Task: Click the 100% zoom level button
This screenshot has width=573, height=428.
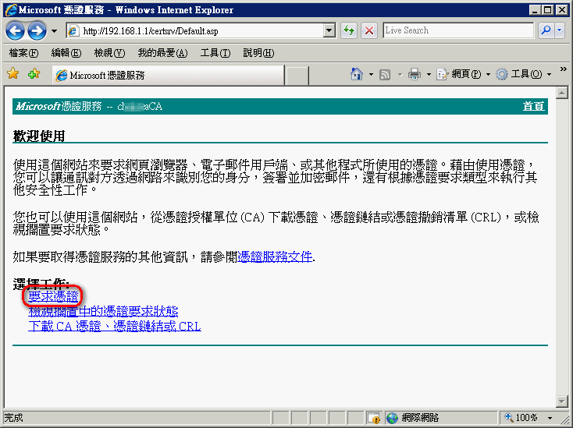Action: click(521, 417)
